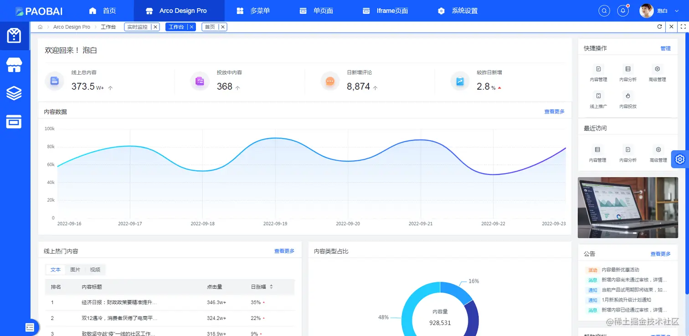Click 内容管理 icon under 最近访问
689x336 pixels.
click(597, 149)
